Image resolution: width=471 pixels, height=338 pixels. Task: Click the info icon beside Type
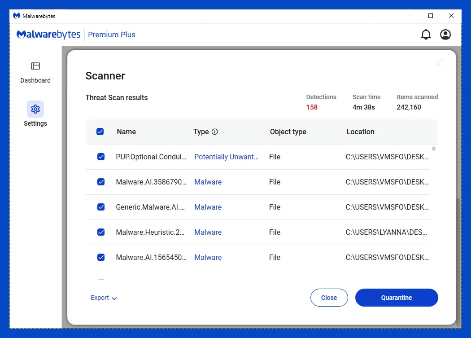tap(214, 132)
